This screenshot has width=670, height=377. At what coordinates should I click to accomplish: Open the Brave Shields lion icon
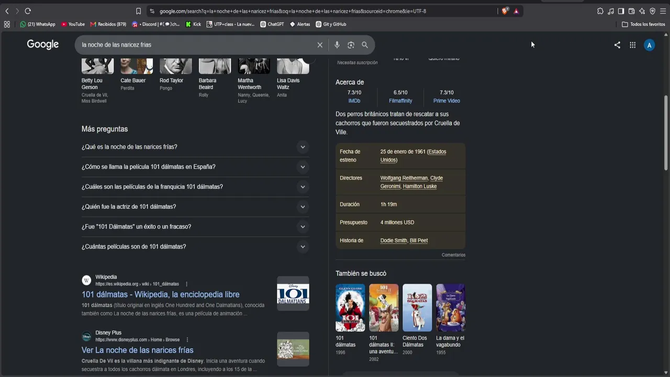(505, 11)
